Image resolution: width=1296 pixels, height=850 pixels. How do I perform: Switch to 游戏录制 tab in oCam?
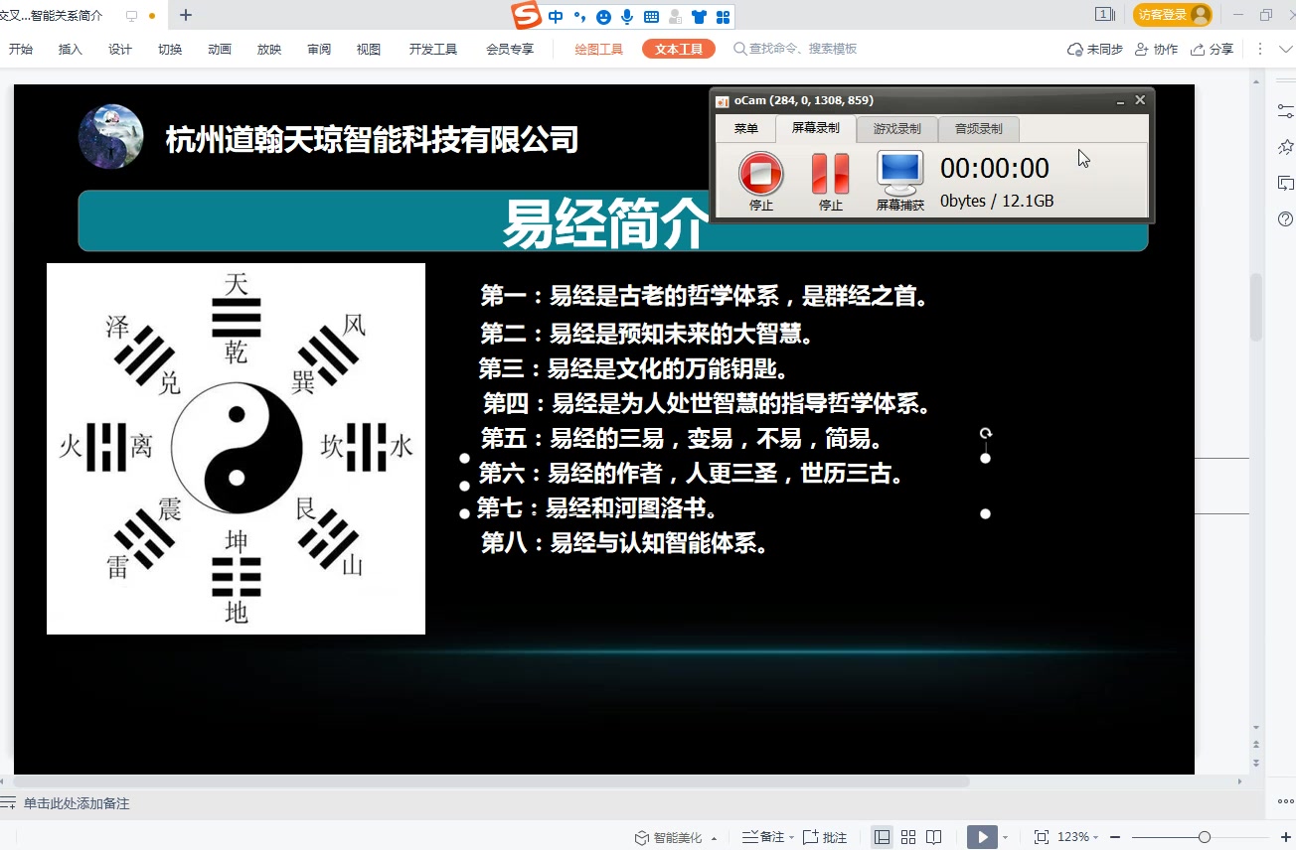point(896,129)
